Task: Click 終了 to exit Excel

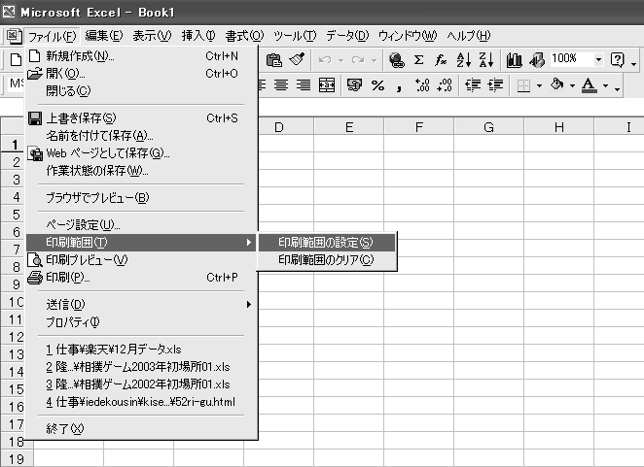Action: [65, 428]
